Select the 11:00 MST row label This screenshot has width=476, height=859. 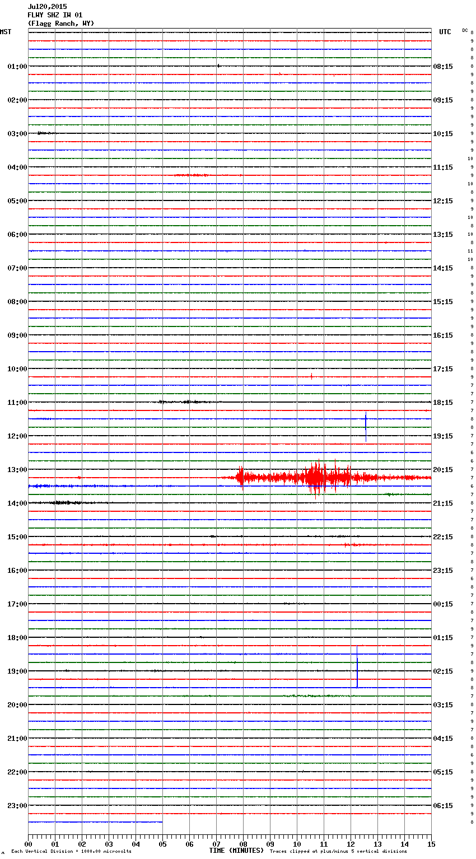tap(17, 403)
